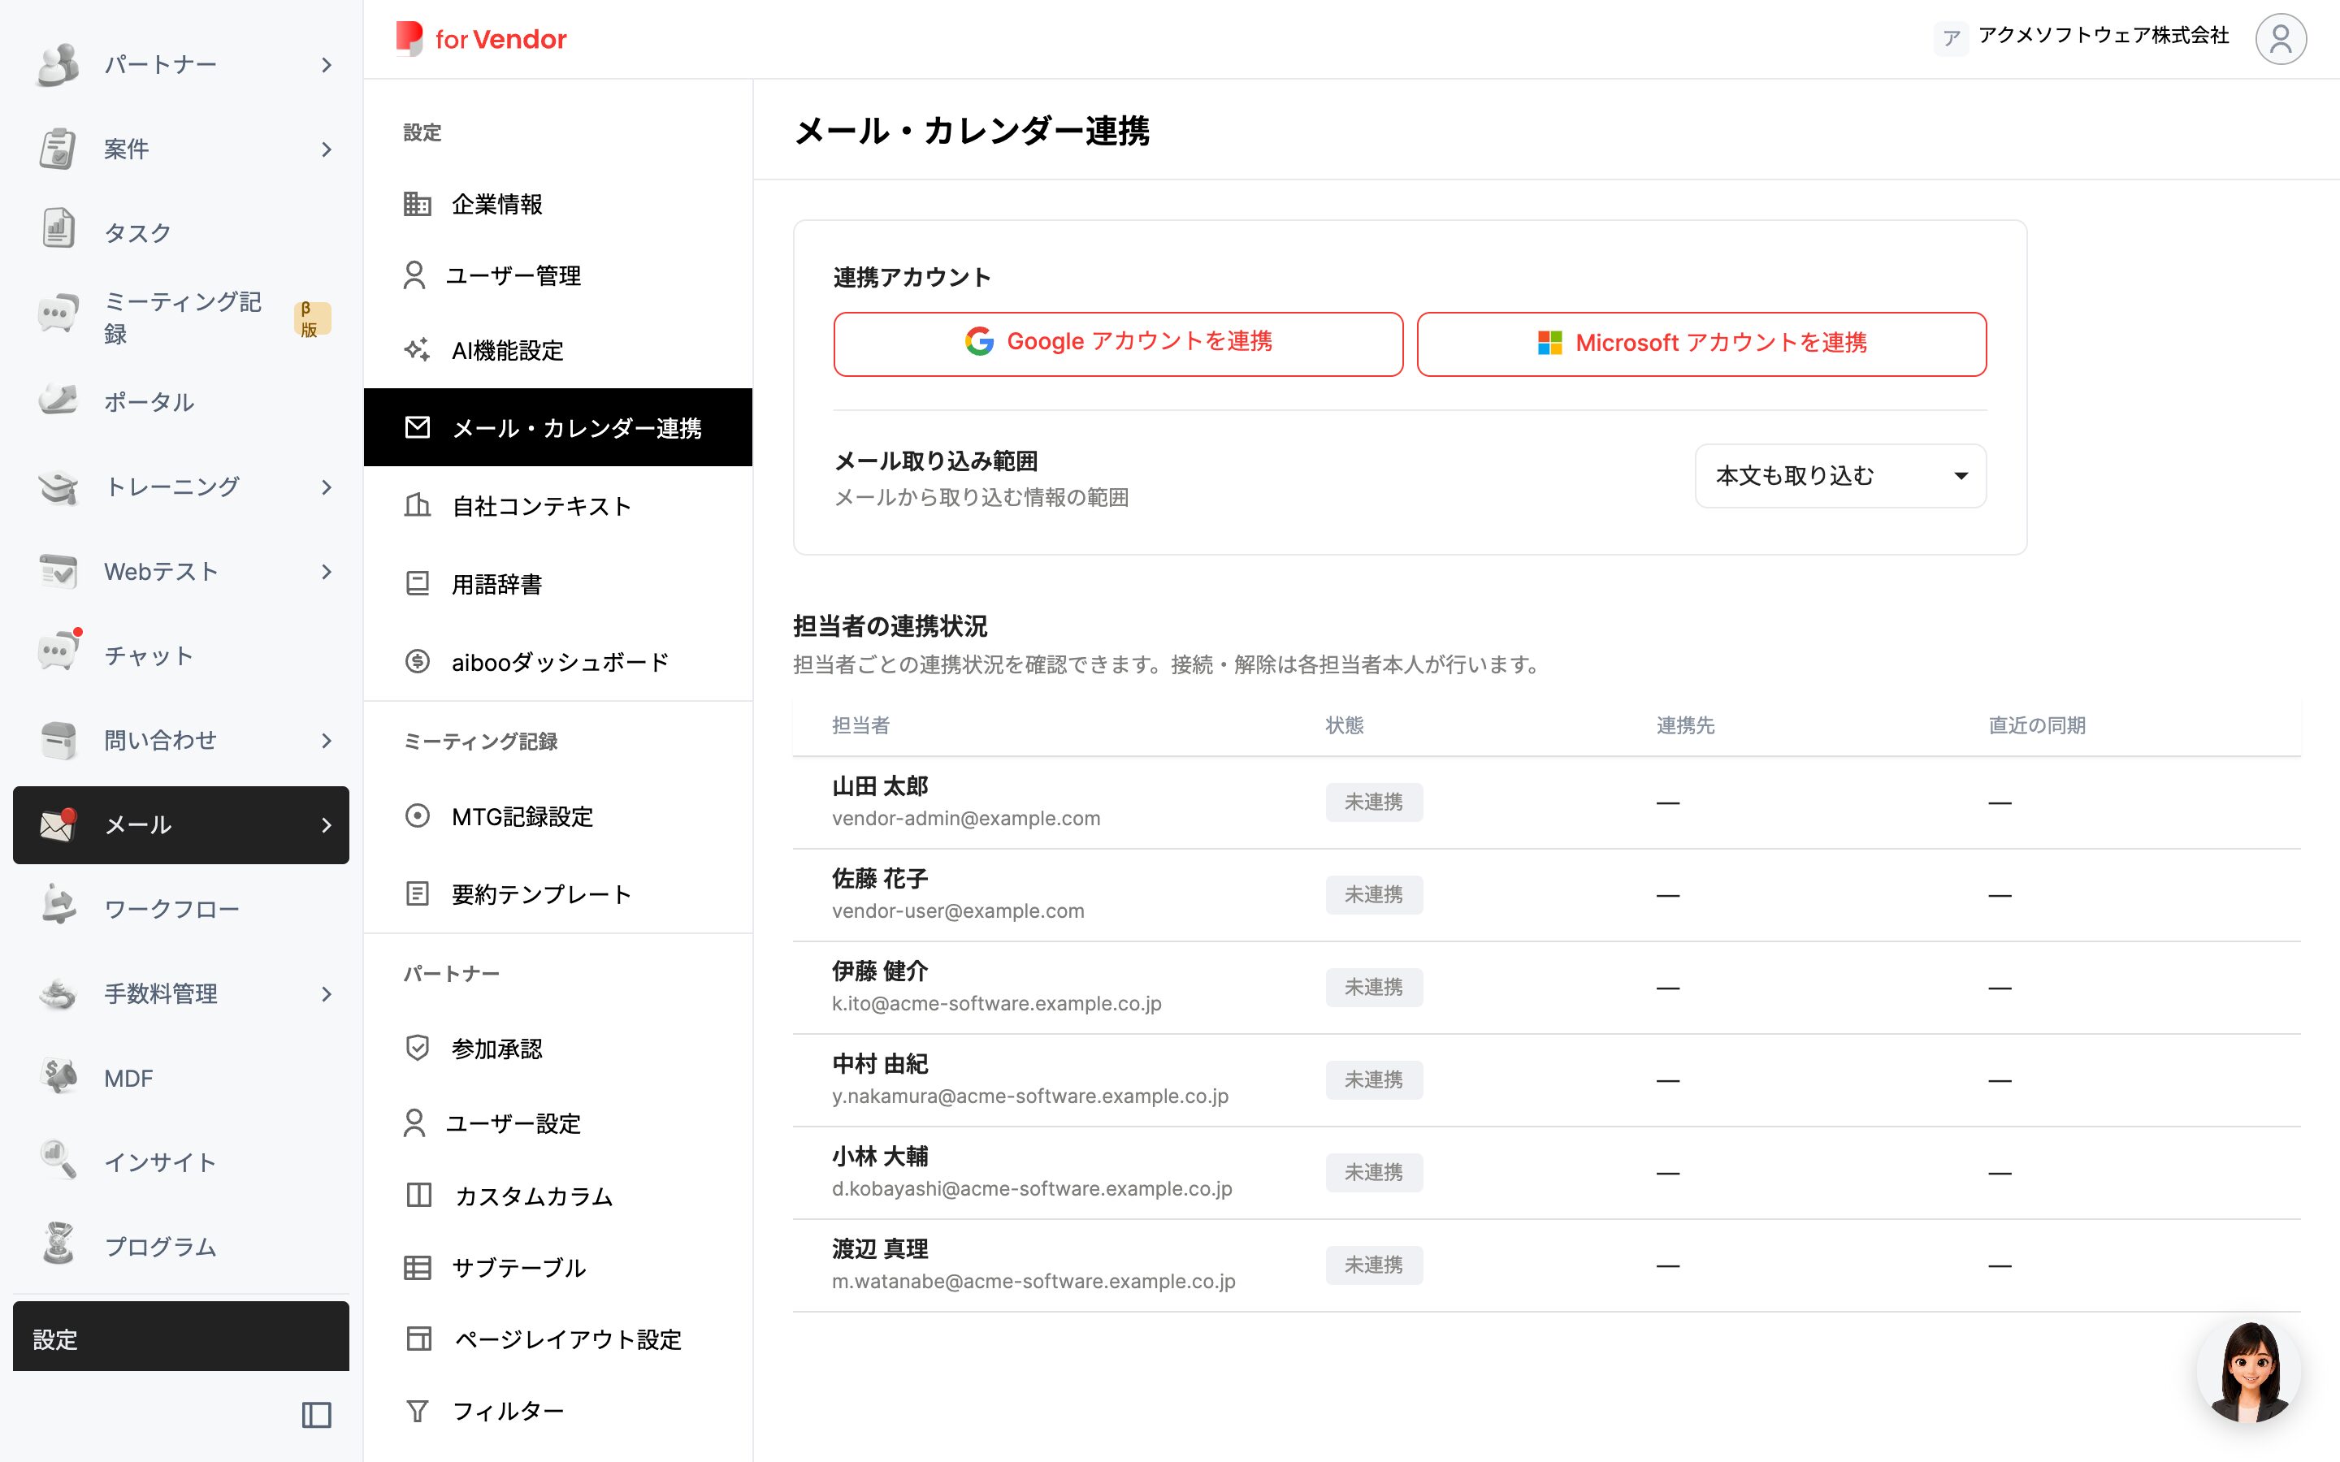Open ユーザー管理 settings menu item
The image size is (2340, 1462).
pos(558,276)
